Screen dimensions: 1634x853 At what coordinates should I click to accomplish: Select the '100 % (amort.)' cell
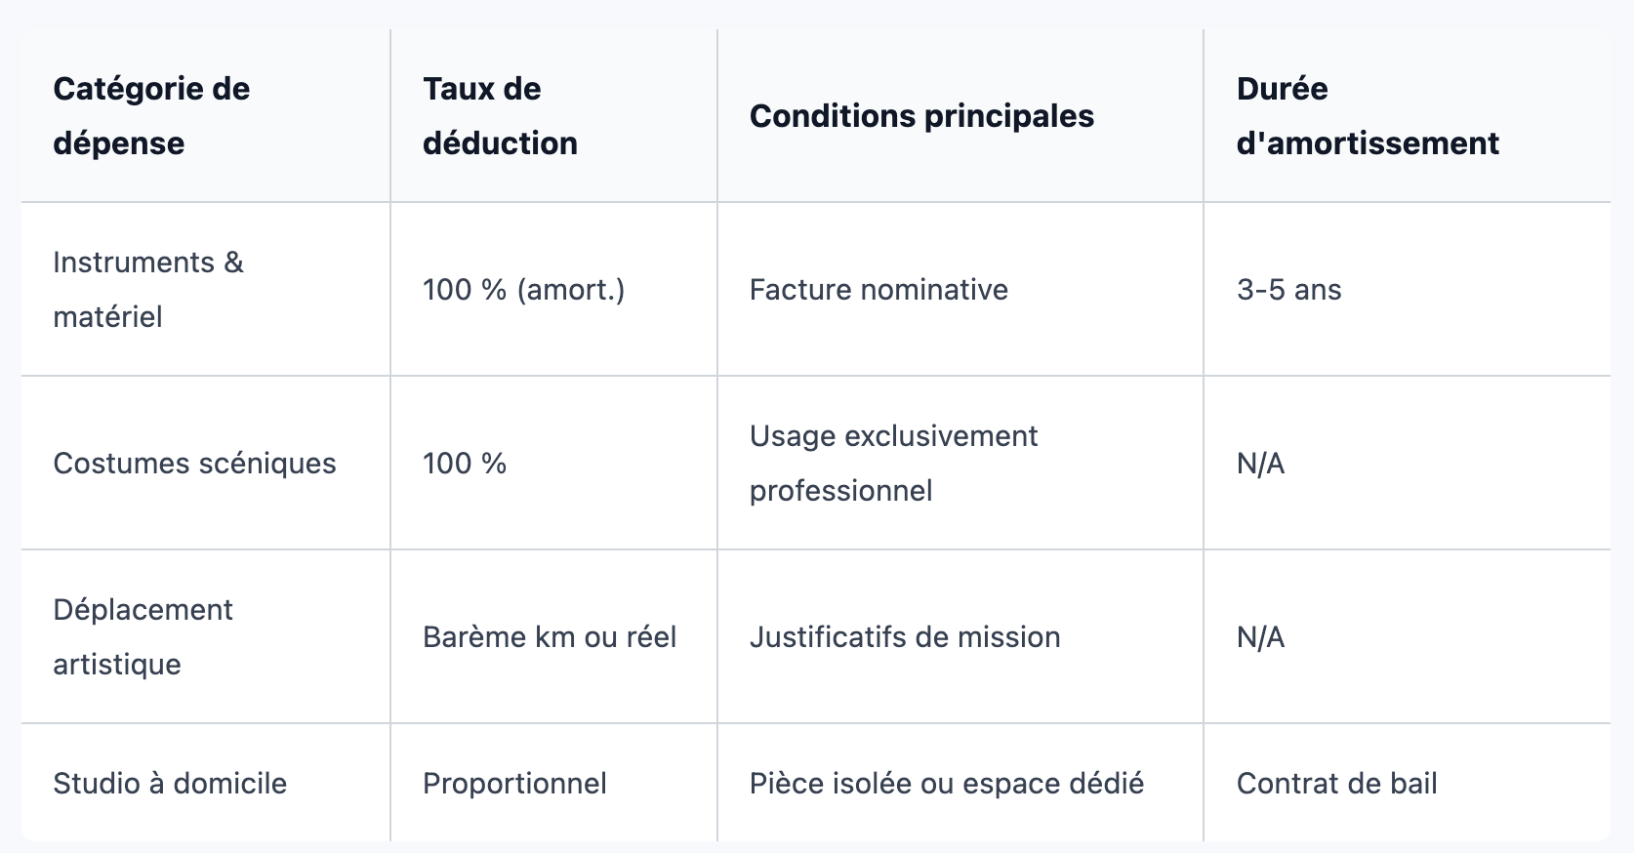point(553,290)
